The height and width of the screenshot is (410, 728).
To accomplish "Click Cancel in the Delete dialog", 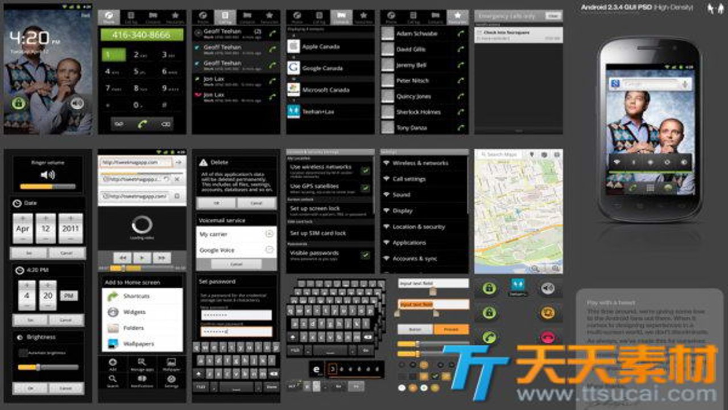I will [x=257, y=203].
